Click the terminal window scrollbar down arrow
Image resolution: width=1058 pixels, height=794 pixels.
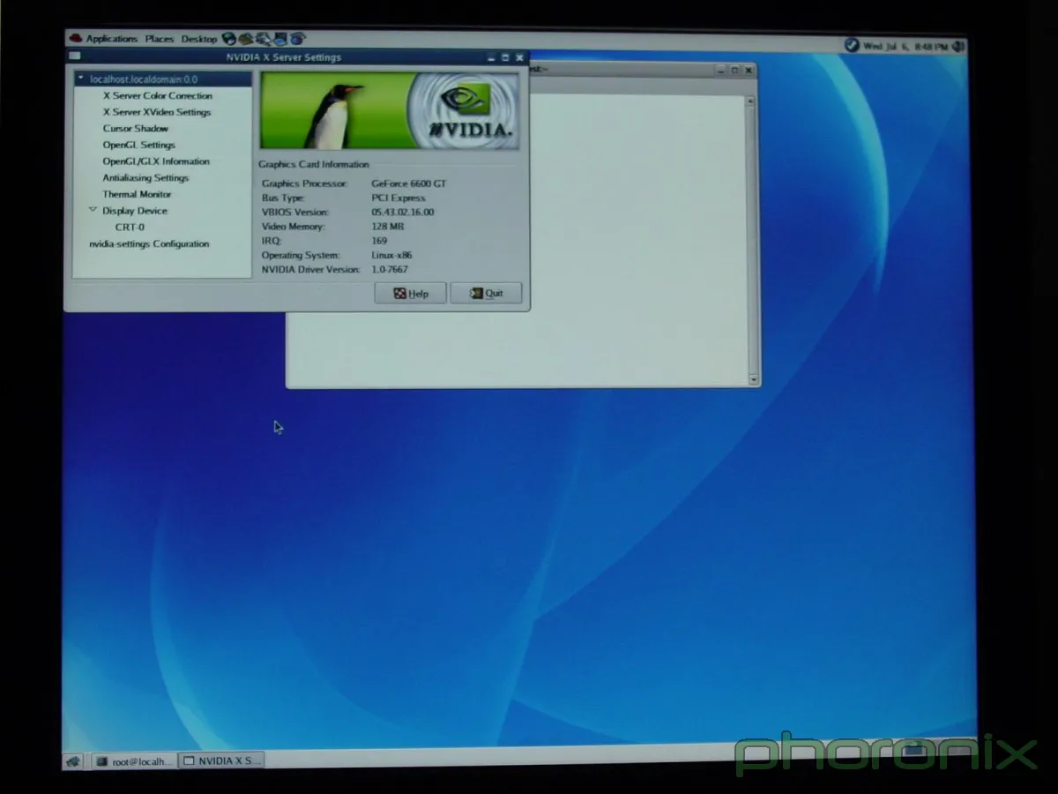(753, 379)
